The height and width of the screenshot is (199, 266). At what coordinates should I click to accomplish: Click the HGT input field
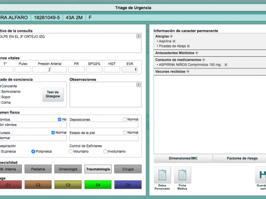112,69
